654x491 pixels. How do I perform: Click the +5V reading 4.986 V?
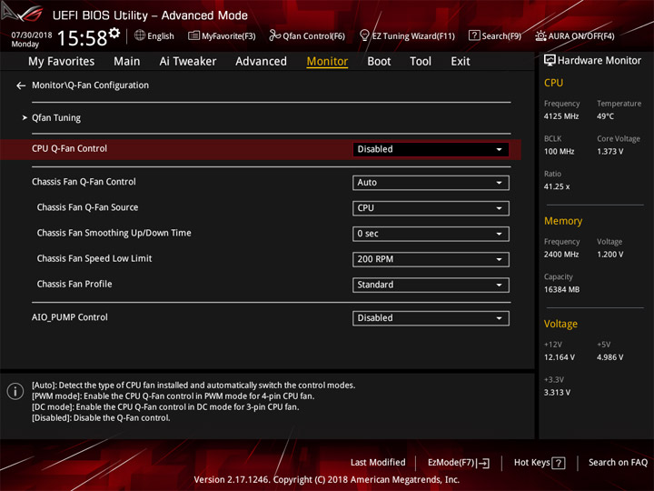609,357
